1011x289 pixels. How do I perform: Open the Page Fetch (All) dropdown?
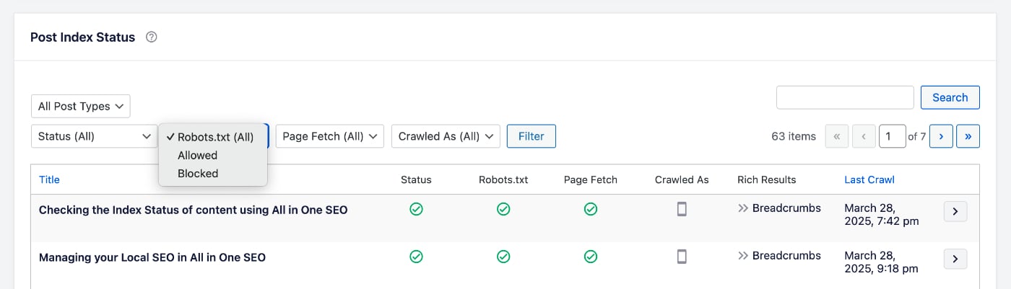(x=329, y=136)
